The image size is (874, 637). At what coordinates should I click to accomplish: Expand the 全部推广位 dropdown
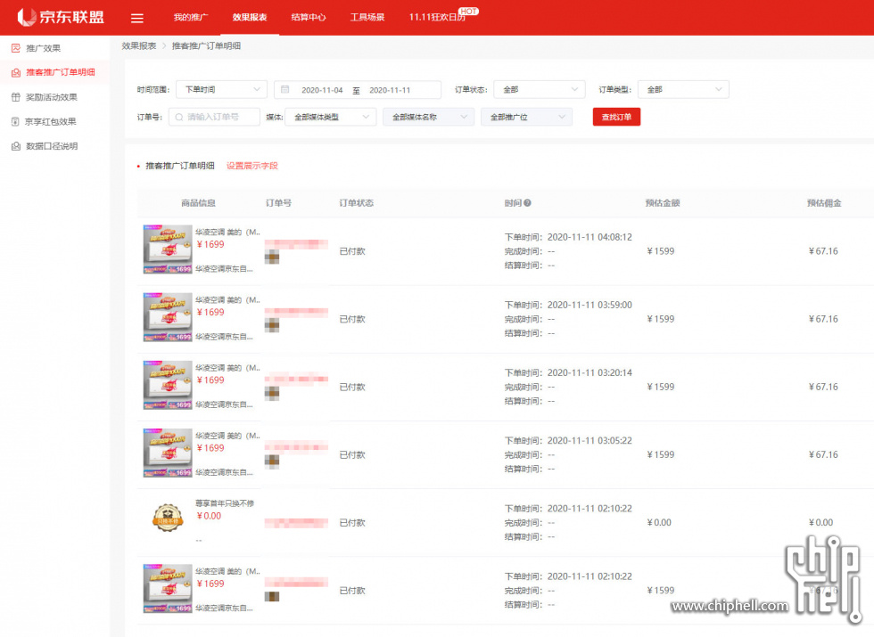click(527, 117)
